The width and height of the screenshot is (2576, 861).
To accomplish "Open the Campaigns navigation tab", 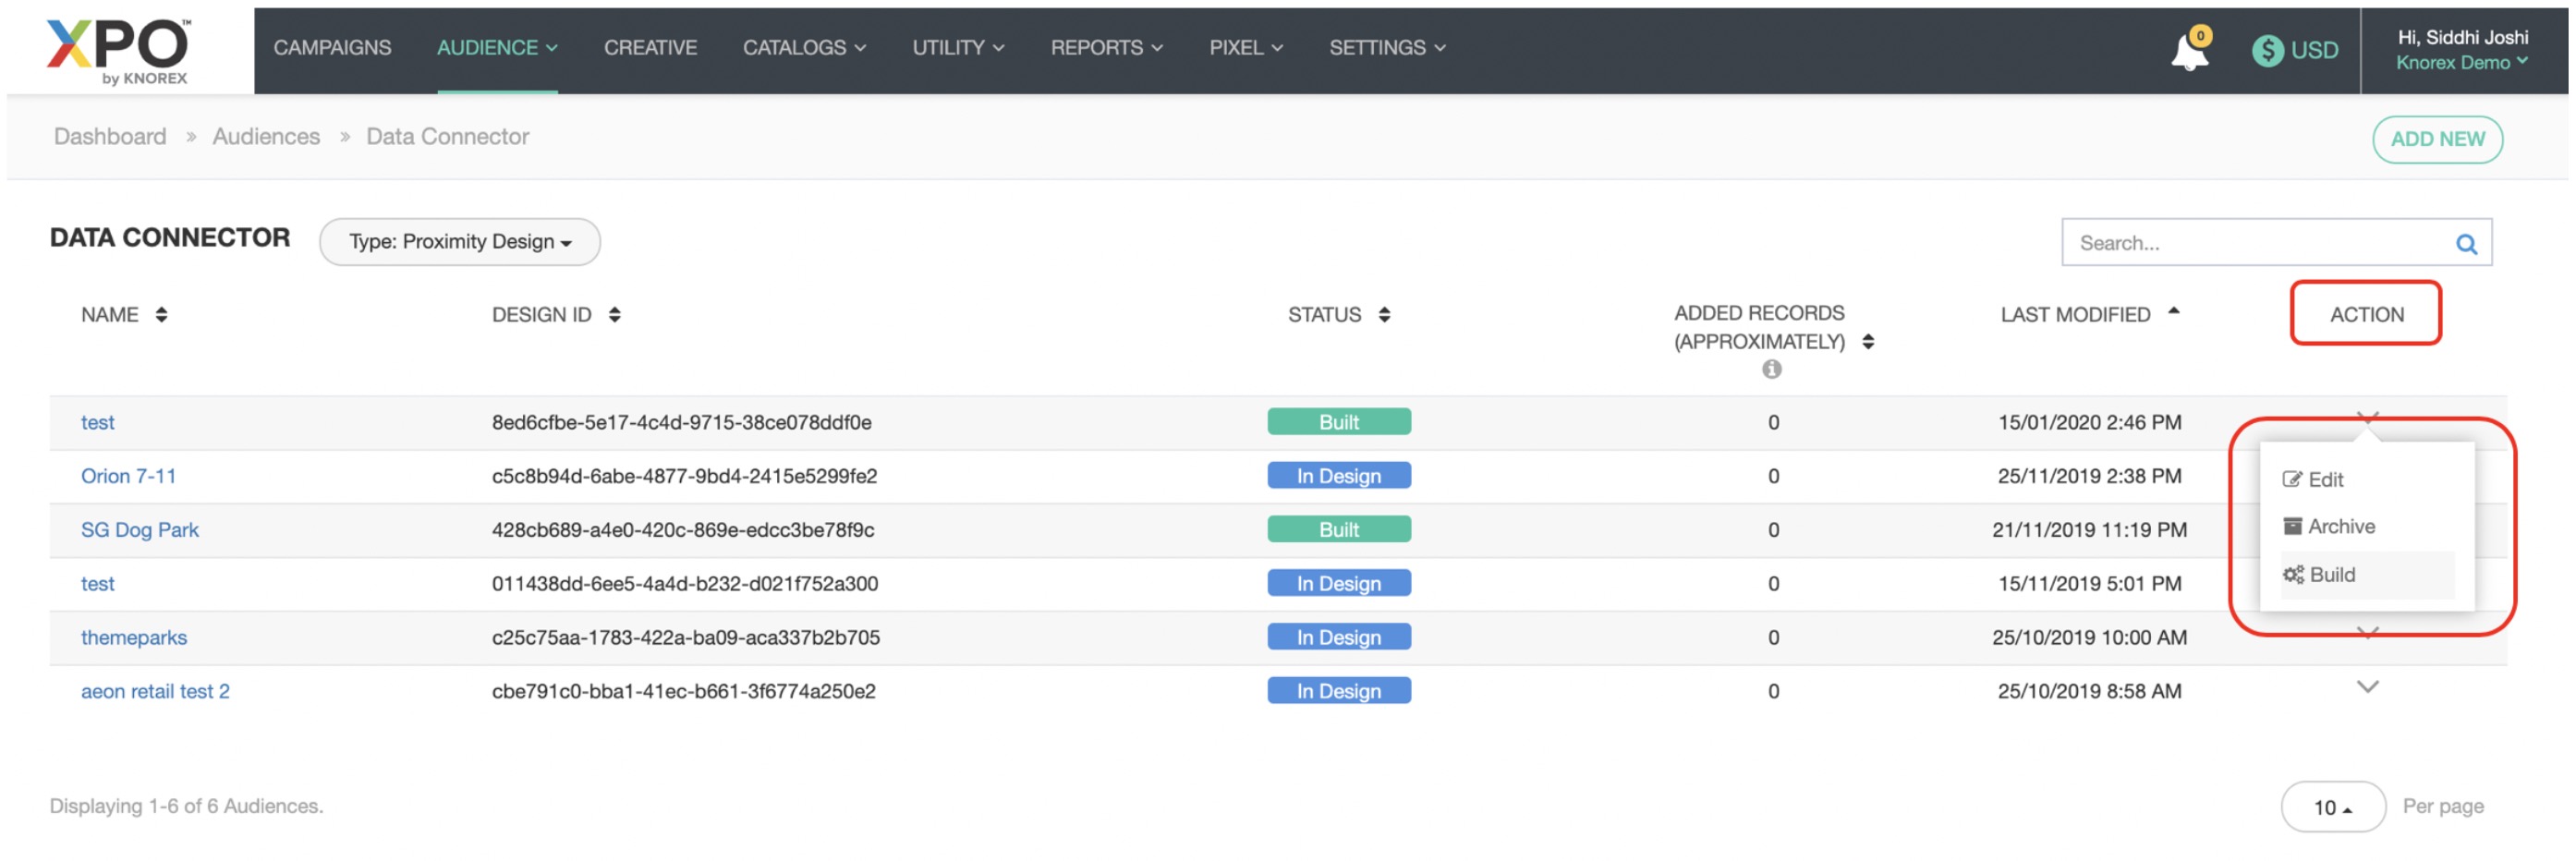I will tap(332, 48).
